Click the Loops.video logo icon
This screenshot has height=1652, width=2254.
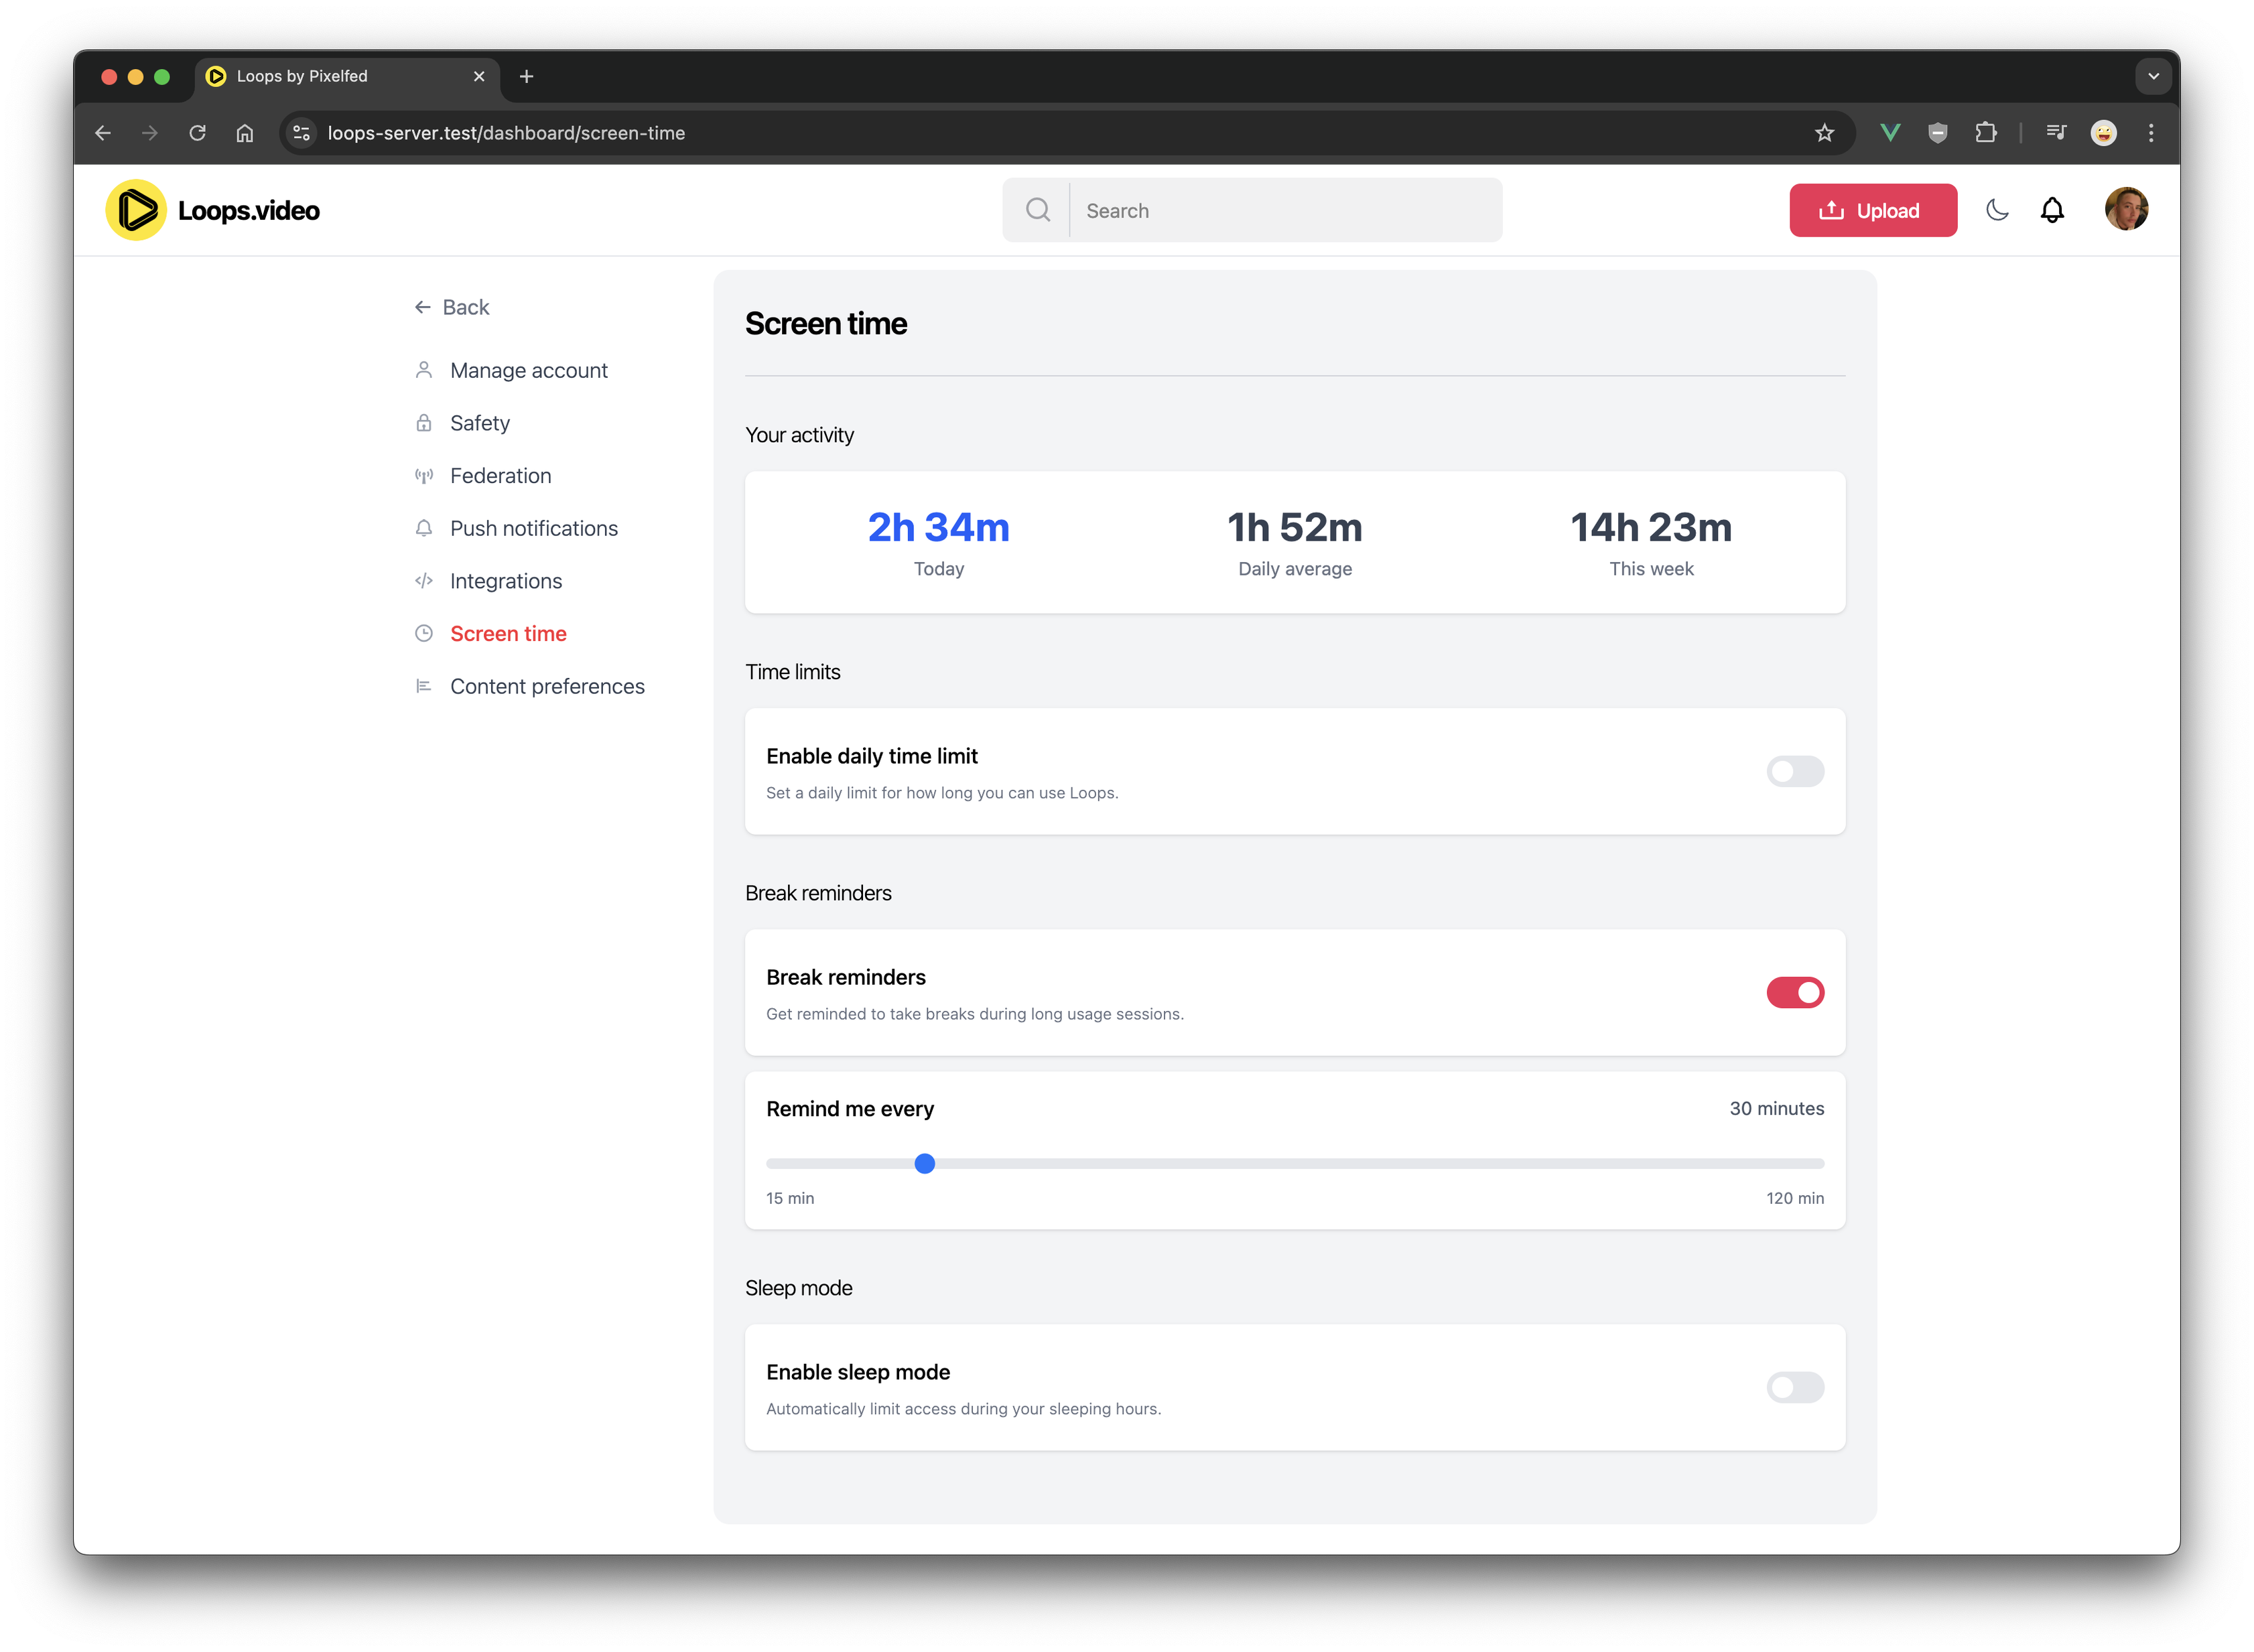tap(136, 210)
